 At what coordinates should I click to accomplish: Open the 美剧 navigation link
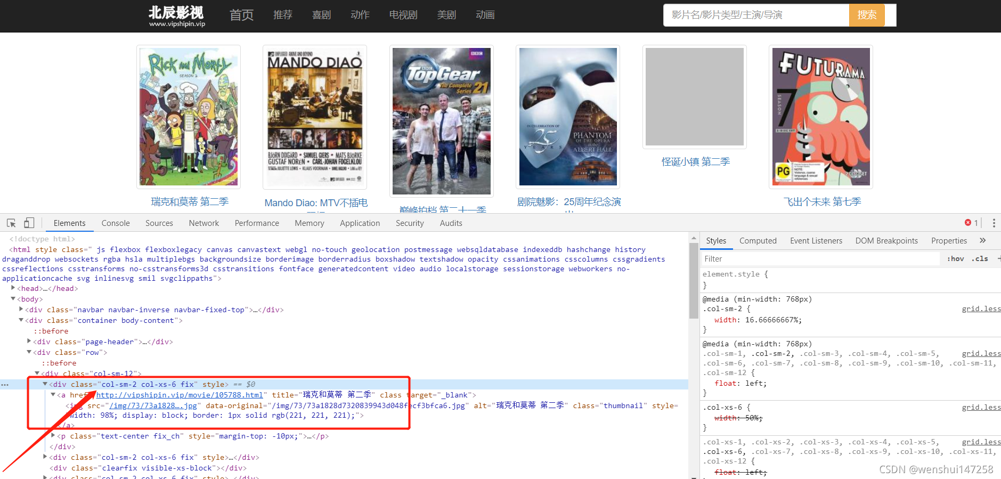[446, 15]
